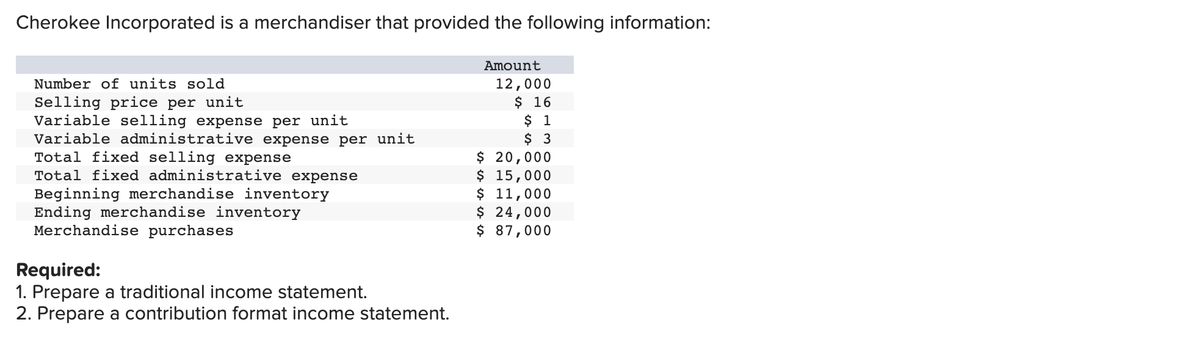Click the $ 15,000 fixed administrative value

point(514,175)
